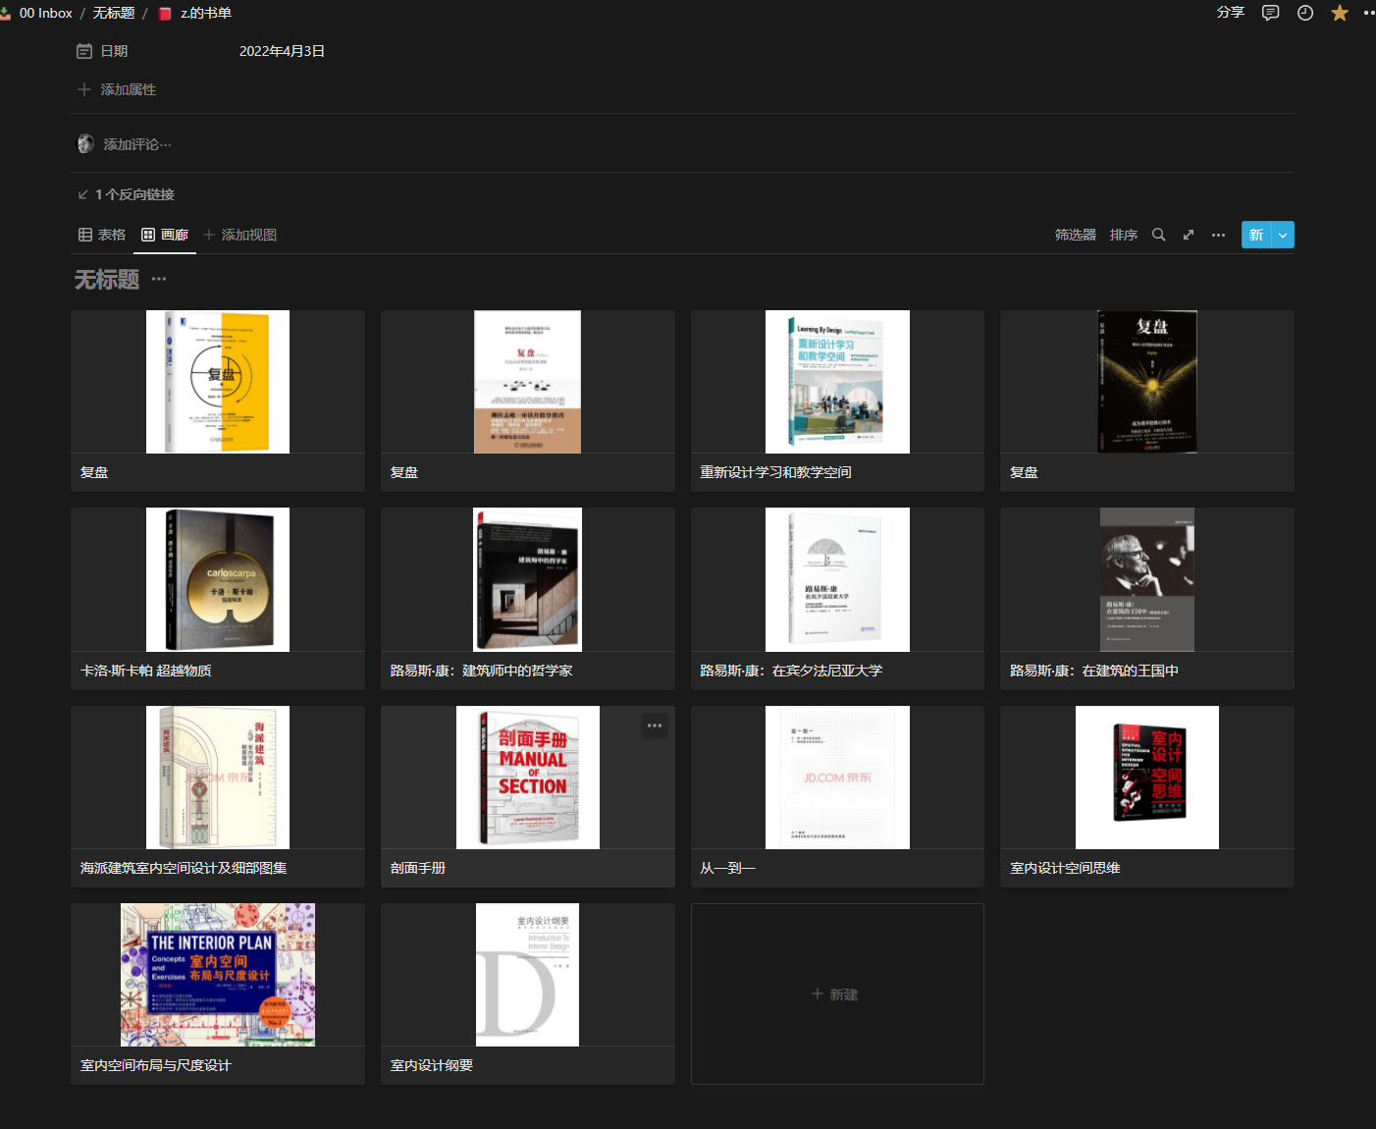Screen dimensions: 1376x1129
Task: Open the 在建筑的王国中 portrait cover
Action: click(x=1147, y=579)
